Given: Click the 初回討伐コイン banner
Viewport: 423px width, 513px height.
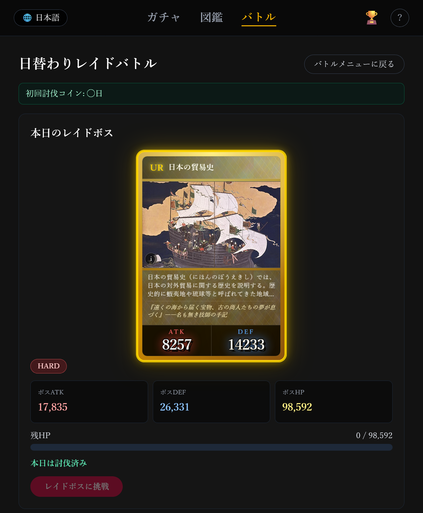Looking at the screenshot, I should tap(211, 94).
